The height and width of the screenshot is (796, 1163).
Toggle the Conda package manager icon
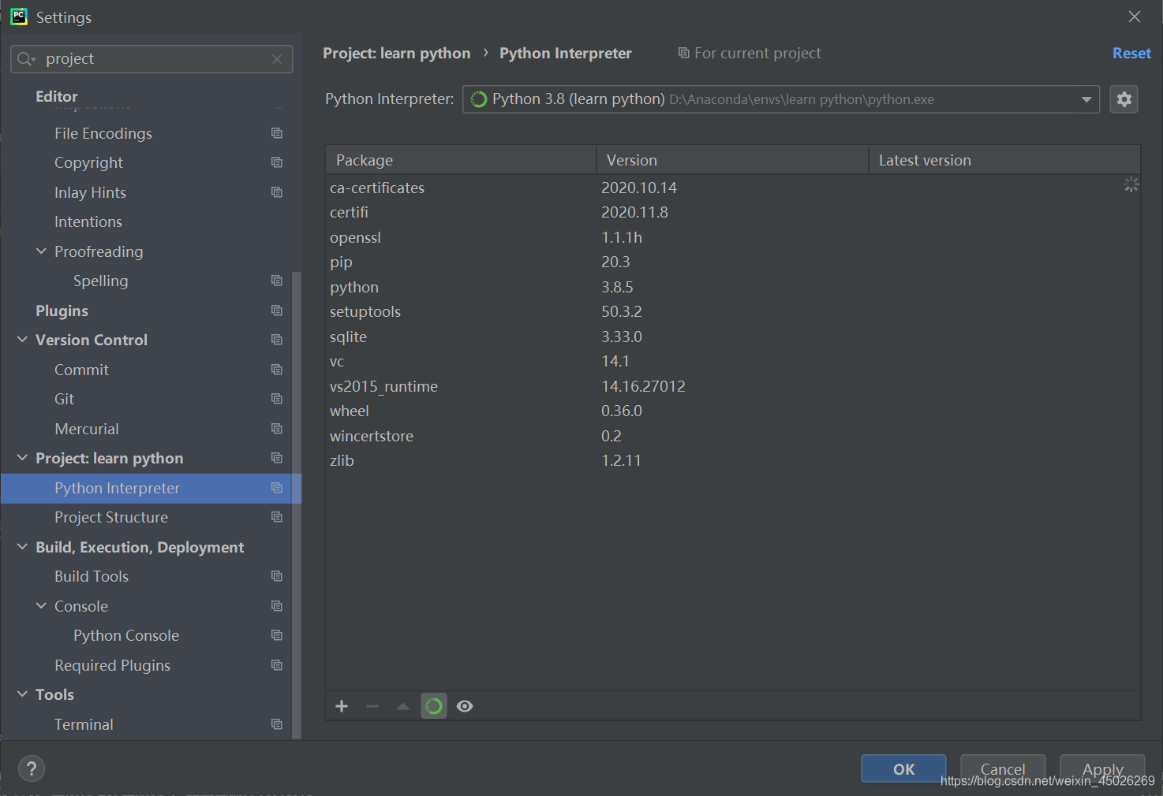(434, 706)
